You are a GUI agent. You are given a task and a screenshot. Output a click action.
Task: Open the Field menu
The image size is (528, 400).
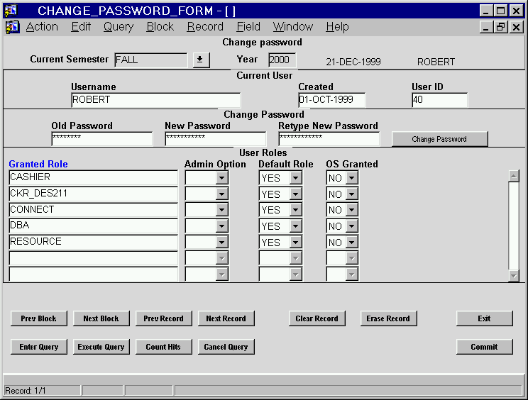248,26
